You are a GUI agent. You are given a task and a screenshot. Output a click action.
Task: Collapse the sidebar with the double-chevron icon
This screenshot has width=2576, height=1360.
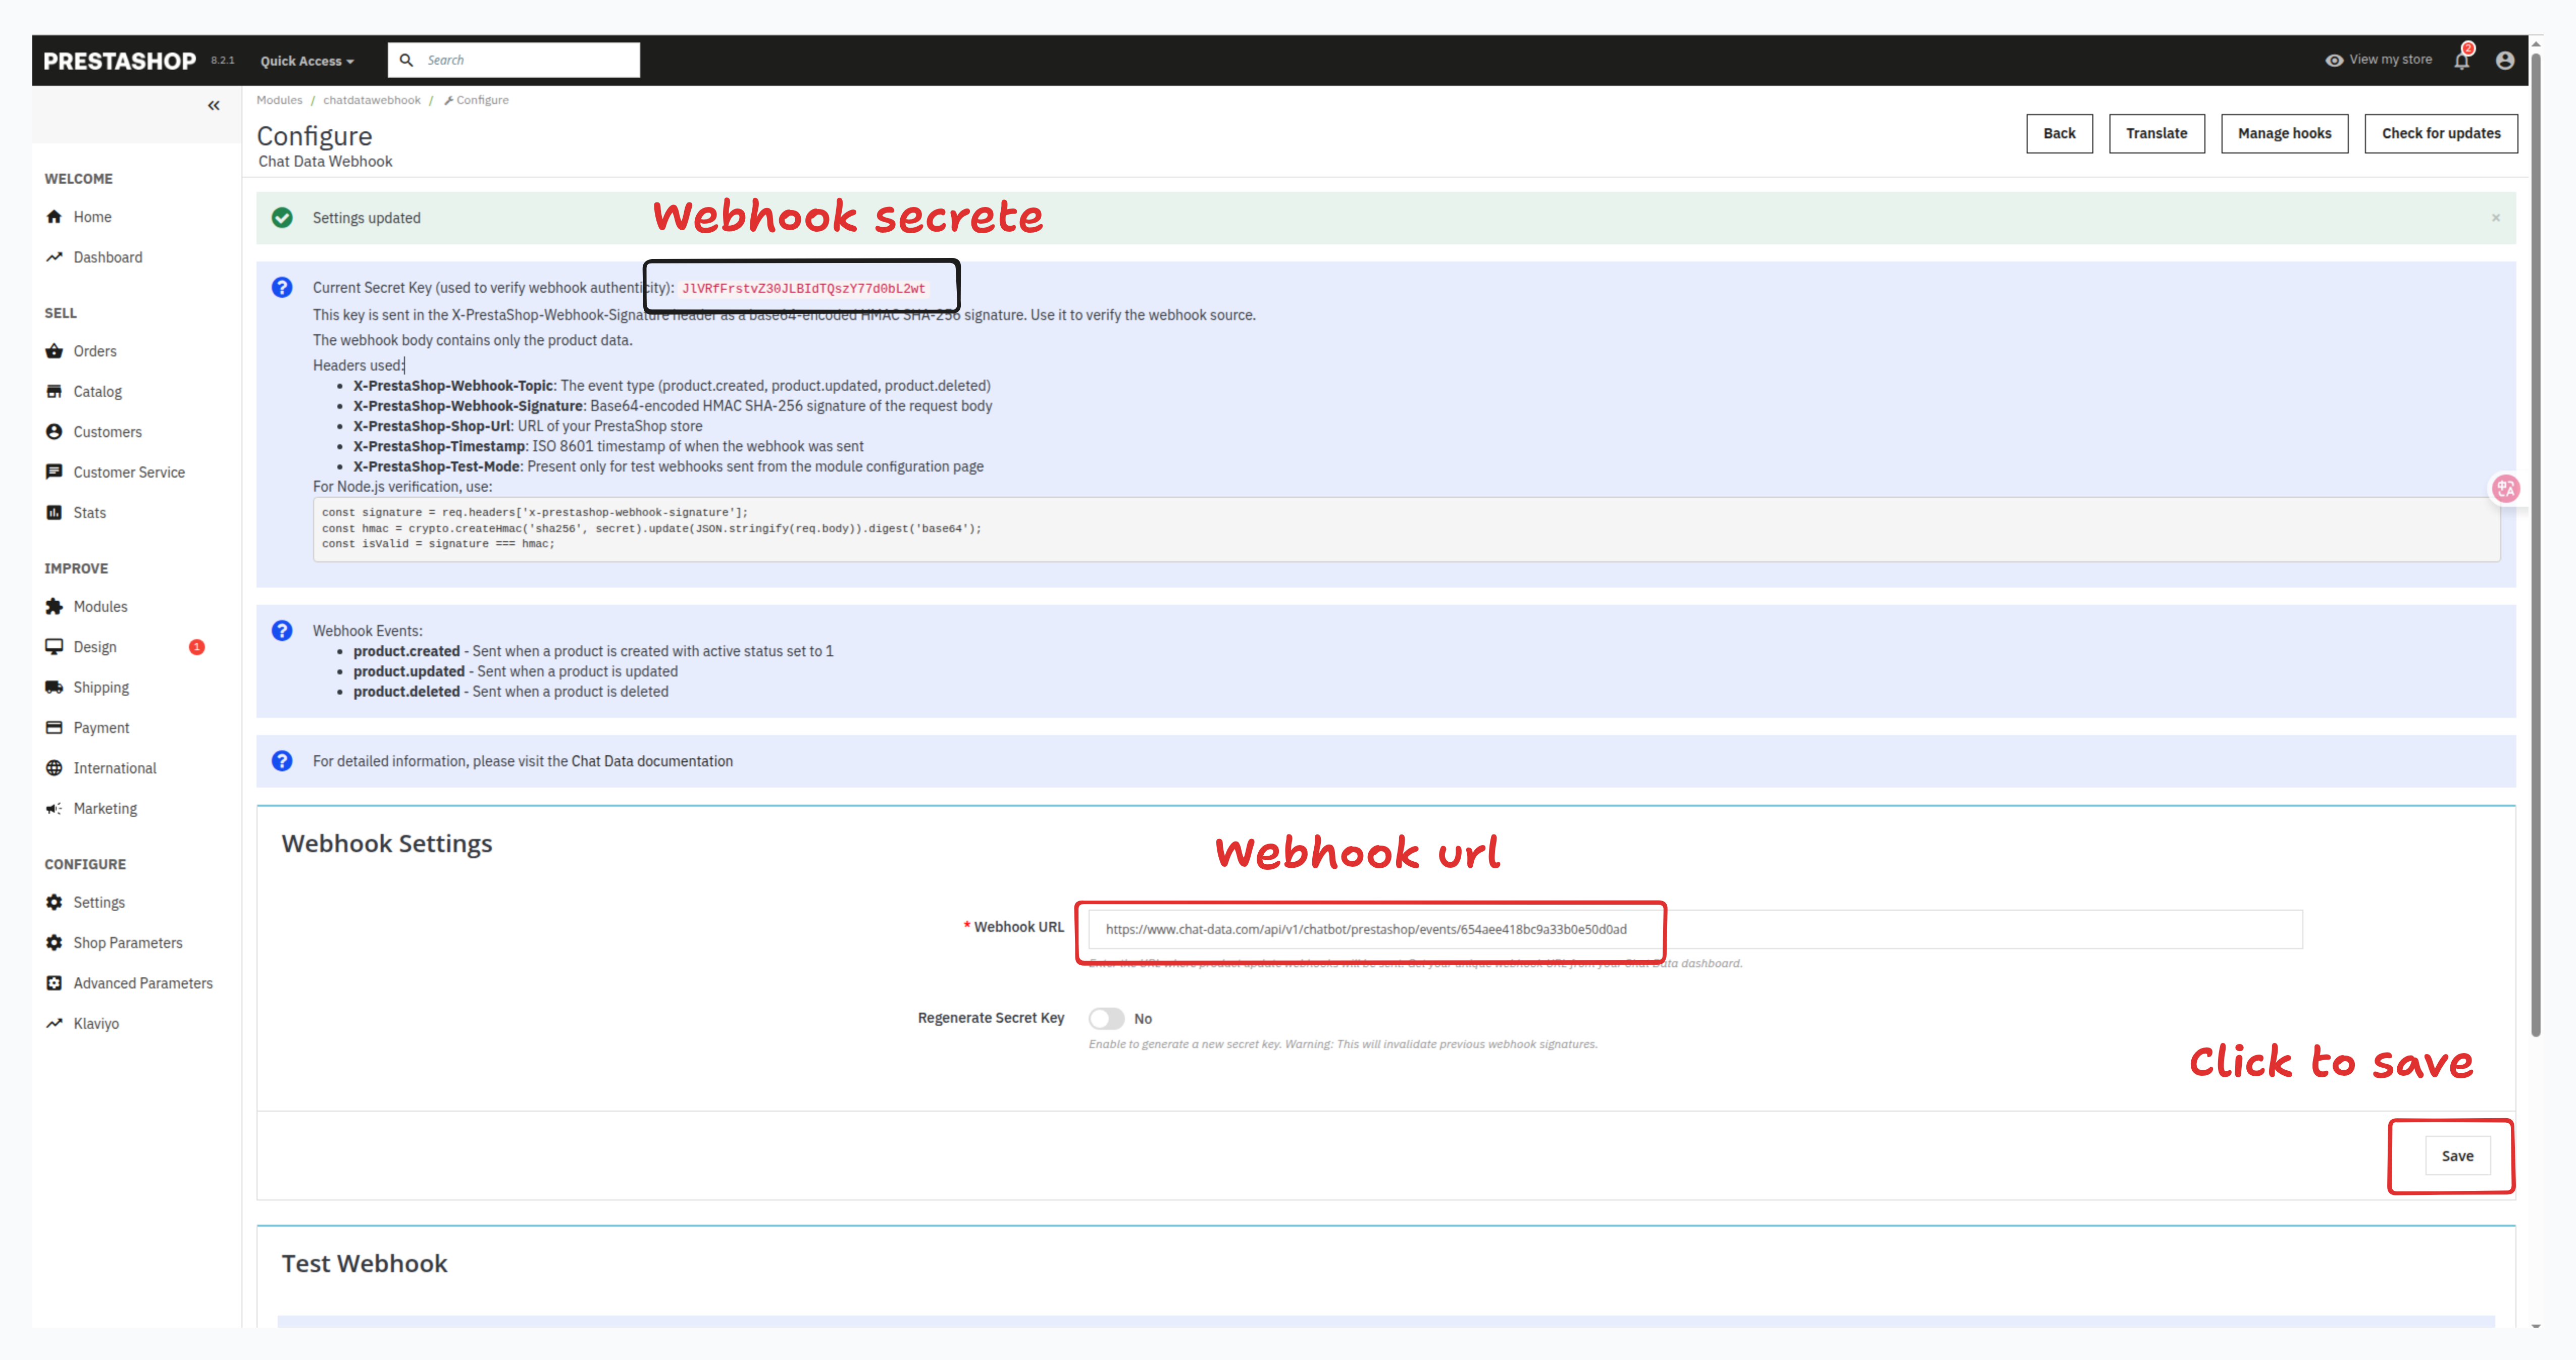point(213,105)
